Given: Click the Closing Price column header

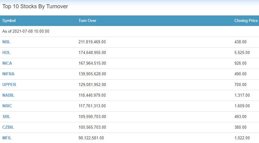Looking at the screenshot, I should coord(246,21).
